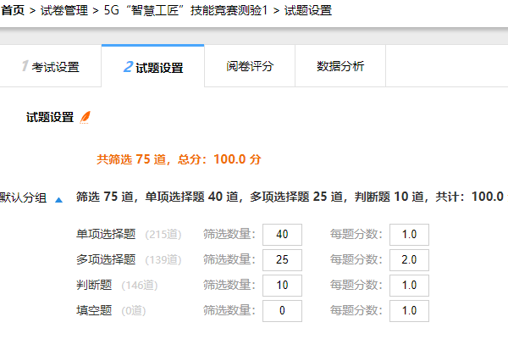Edit 单项选择题 筛选数量 field showing 40
The width and height of the screenshot is (508, 339).
tap(282, 235)
